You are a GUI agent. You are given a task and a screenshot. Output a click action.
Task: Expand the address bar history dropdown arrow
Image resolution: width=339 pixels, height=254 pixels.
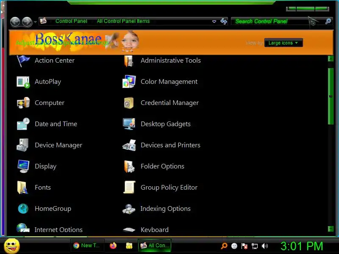point(214,22)
